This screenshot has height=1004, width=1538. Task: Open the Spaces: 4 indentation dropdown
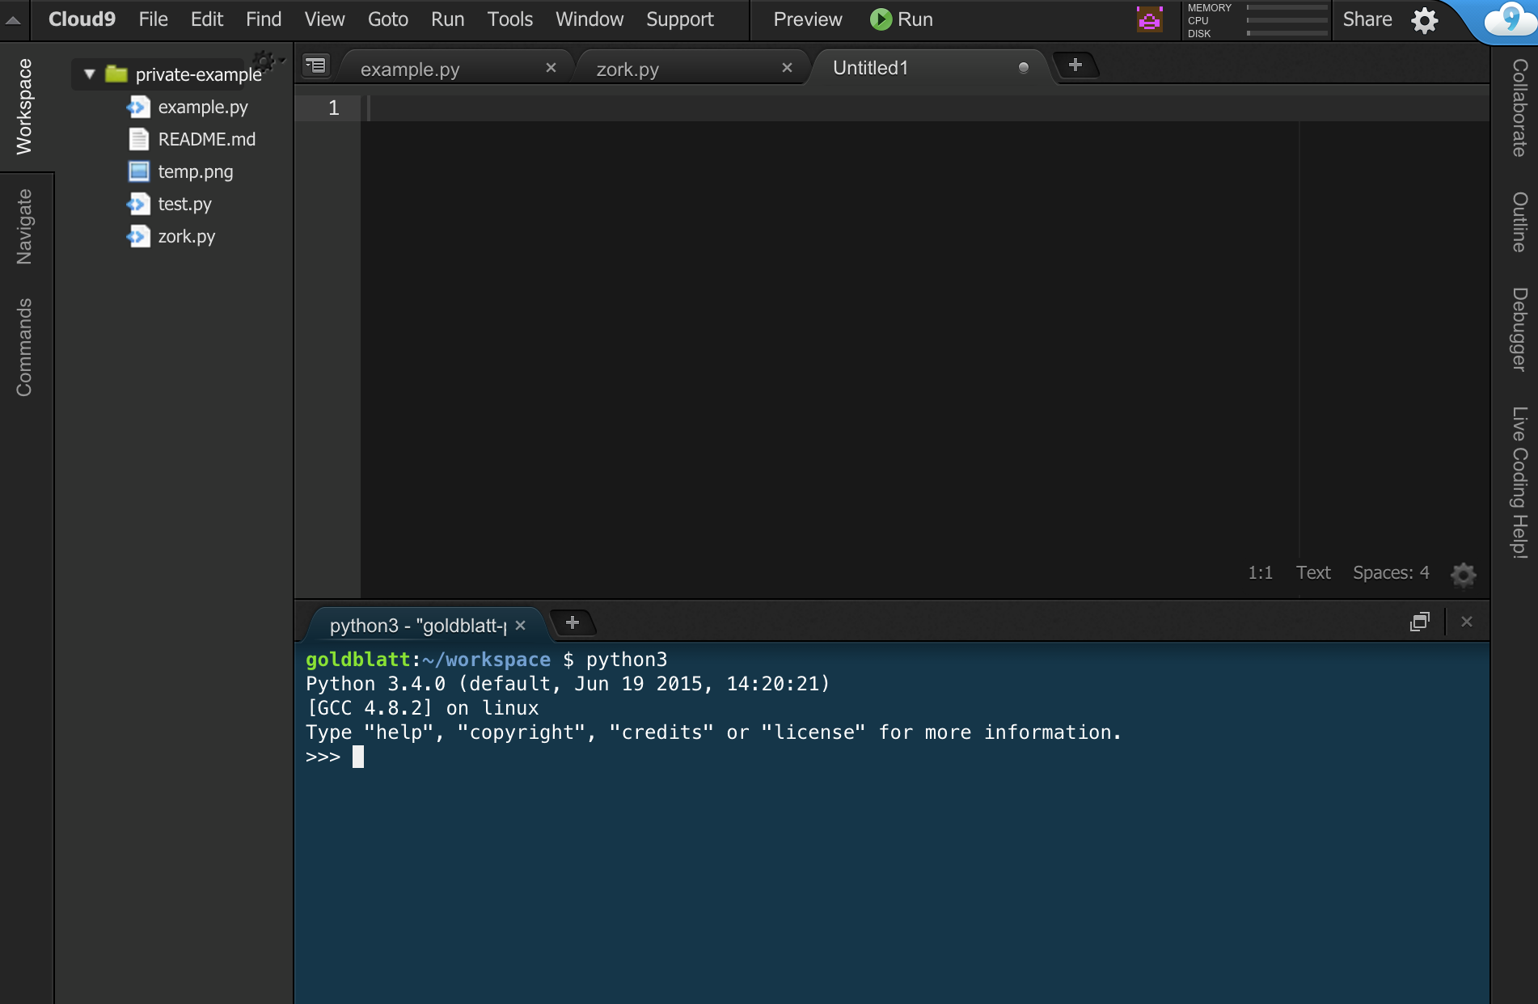pyautogui.click(x=1390, y=572)
